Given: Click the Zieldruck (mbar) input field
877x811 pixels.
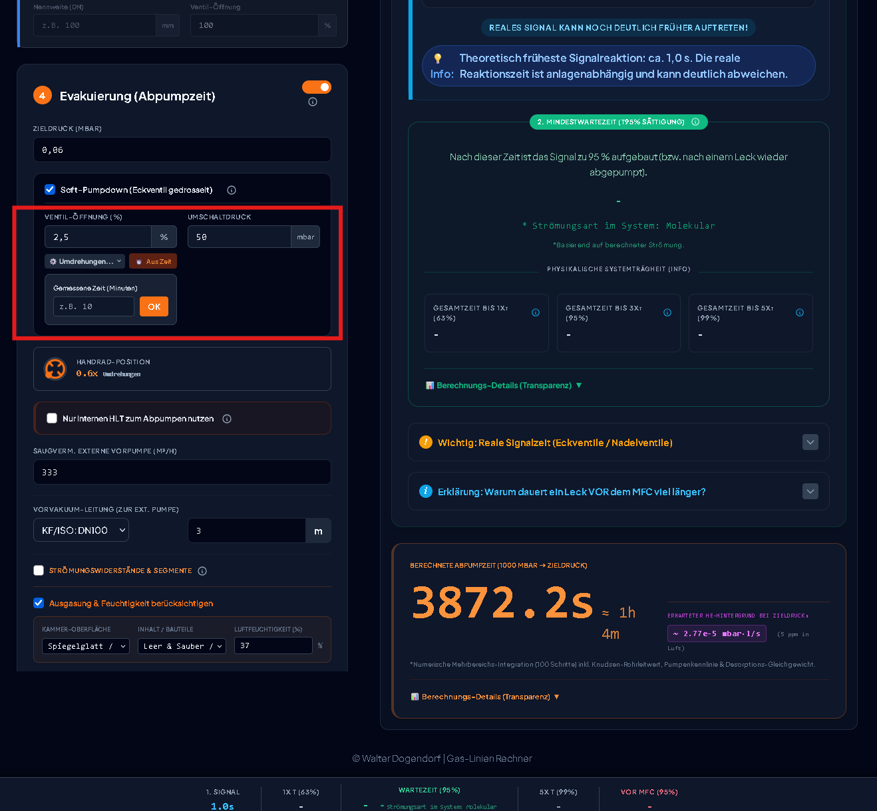Looking at the screenshot, I should click(182, 150).
